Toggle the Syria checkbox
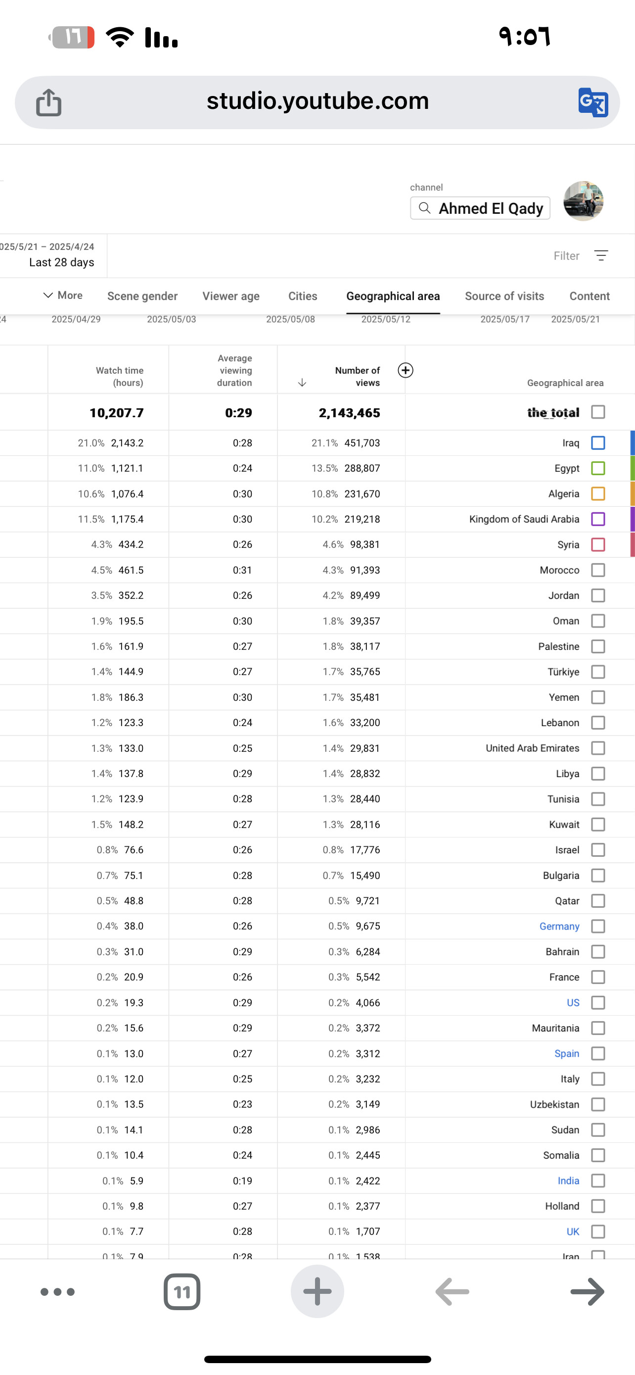 click(x=598, y=544)
